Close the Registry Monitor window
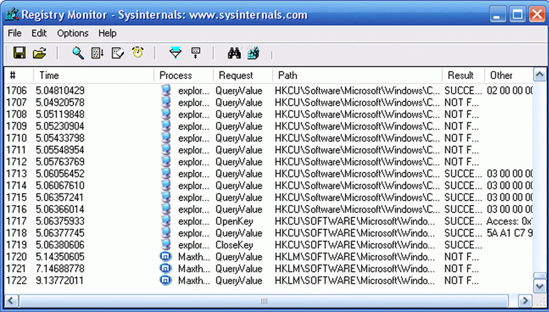 (x=537, y=14)
